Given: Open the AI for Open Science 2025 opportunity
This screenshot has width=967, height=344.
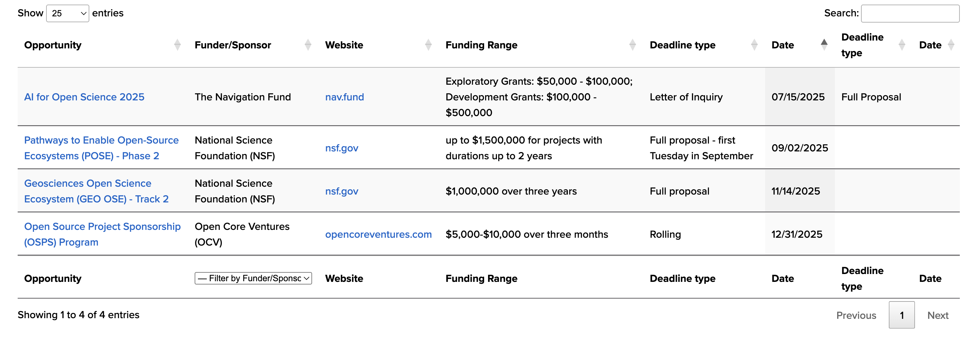Looking at the screenshot, I should [84, 97].
